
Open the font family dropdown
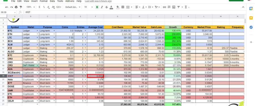[x=73, y=7]
